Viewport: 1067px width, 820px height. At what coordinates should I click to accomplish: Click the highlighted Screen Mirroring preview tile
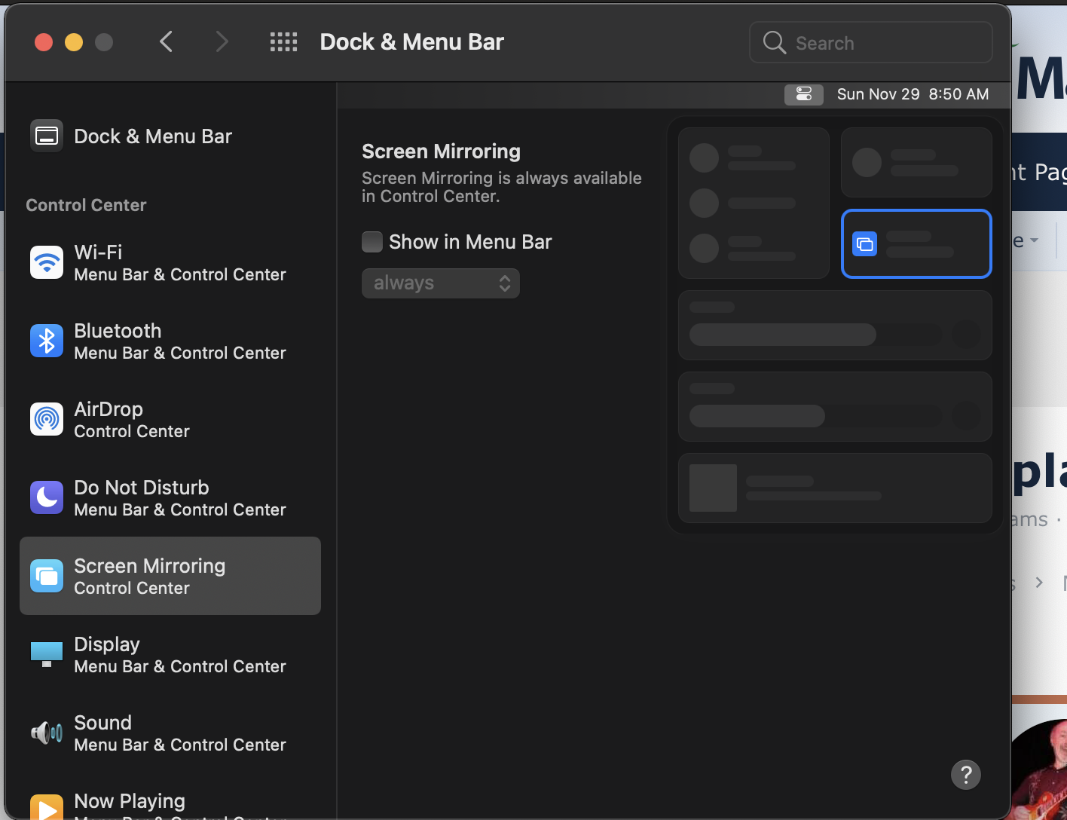coord(916,243)
